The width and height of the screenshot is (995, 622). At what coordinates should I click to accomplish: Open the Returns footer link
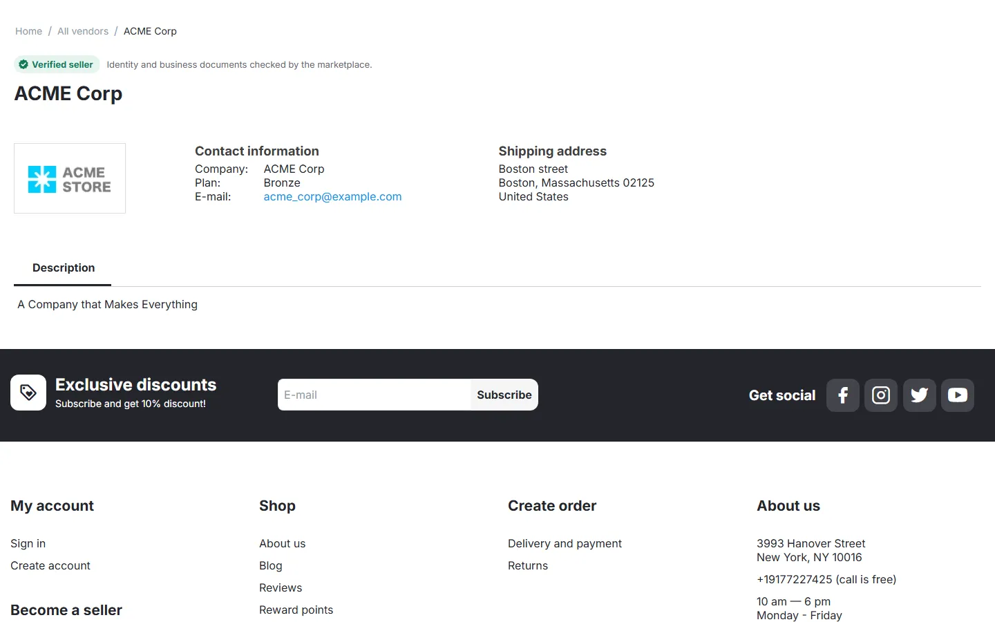click(528, 566)
